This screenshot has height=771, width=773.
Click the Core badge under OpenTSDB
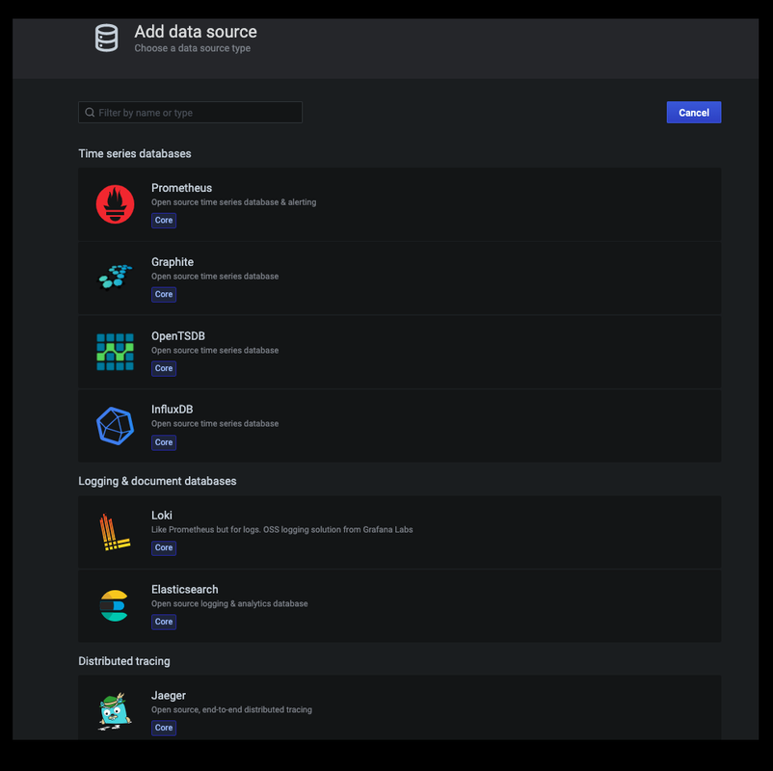pos(164,368)
